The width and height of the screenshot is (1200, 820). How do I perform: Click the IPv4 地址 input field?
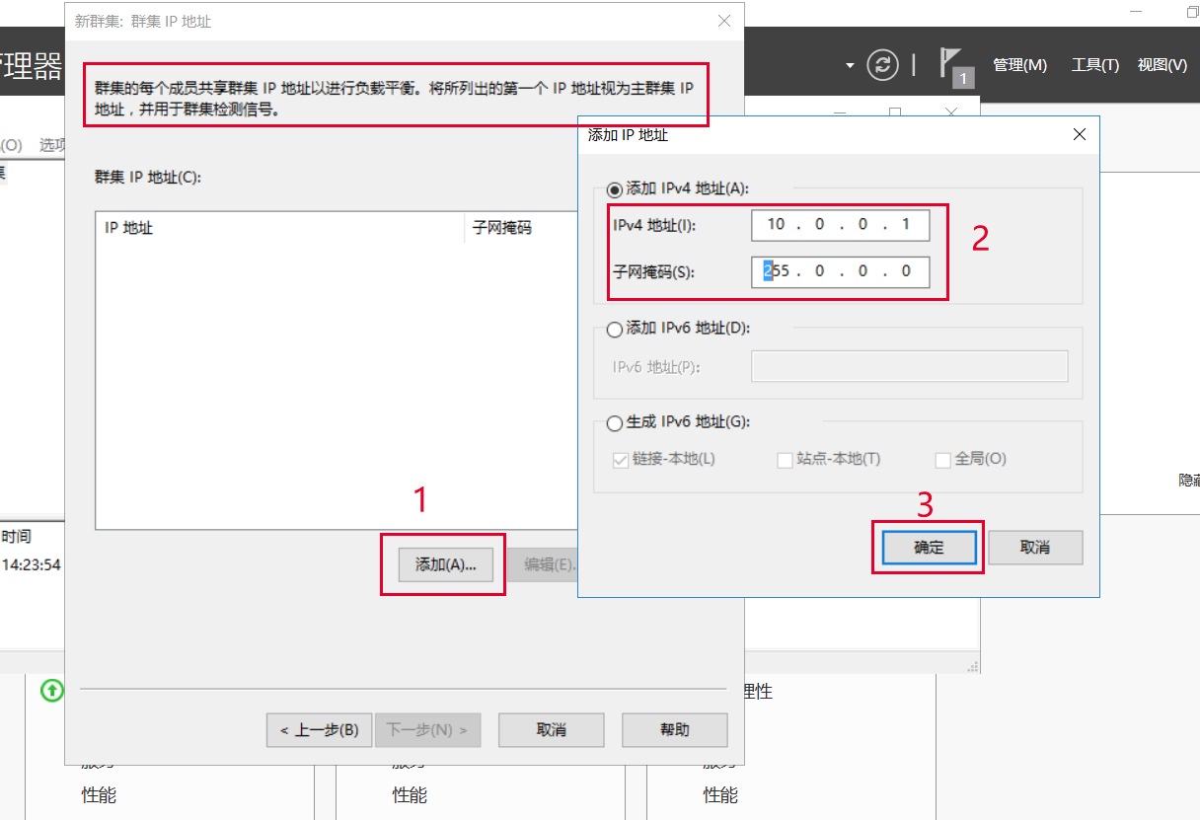click(x=840, y=225)
